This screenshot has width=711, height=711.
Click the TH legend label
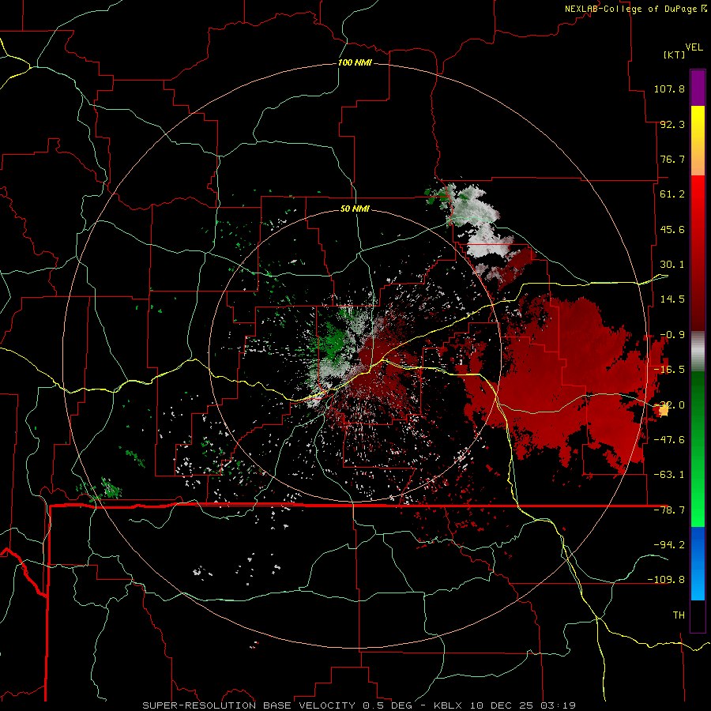pyautogui.click(x=679, y=615)
